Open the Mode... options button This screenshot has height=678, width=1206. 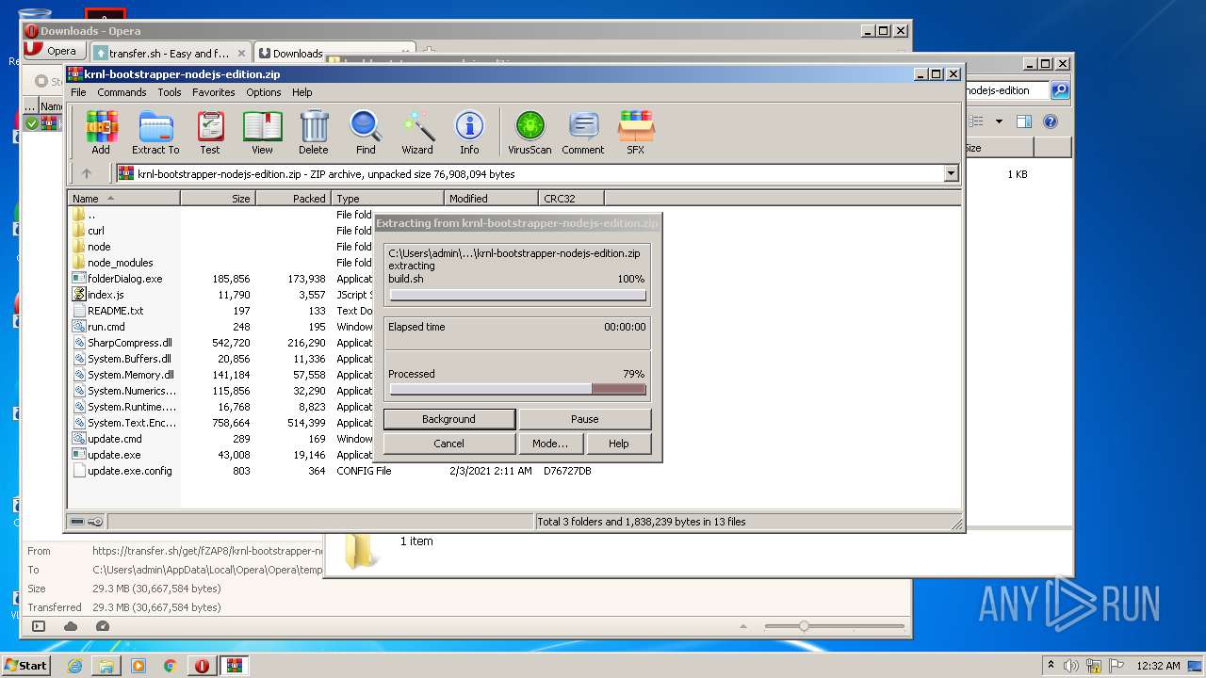tap(550, 444)
